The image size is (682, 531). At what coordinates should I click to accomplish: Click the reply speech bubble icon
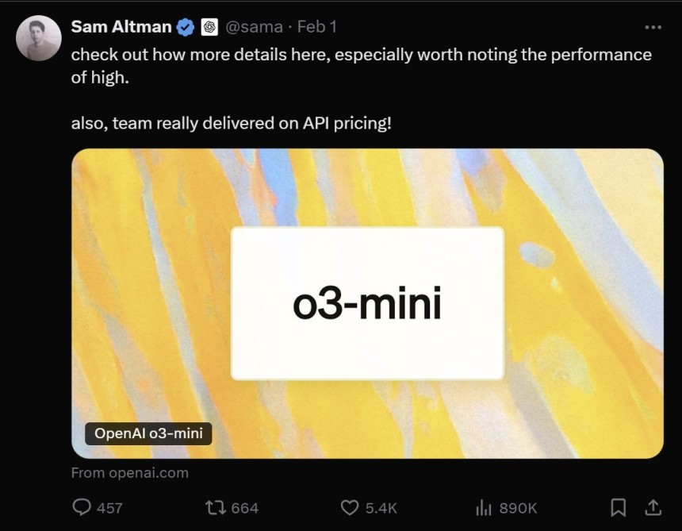tap(82, 507)
